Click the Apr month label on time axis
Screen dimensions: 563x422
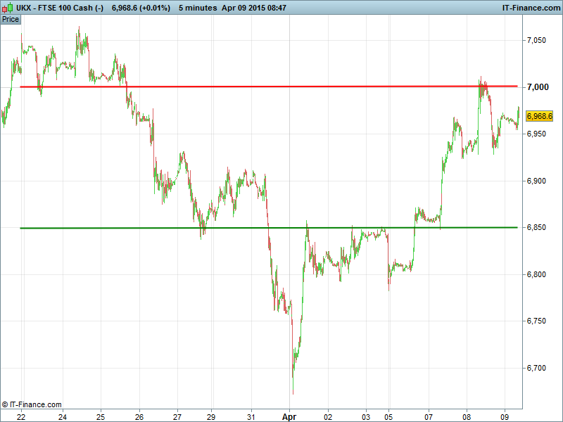tap(290, 416)
